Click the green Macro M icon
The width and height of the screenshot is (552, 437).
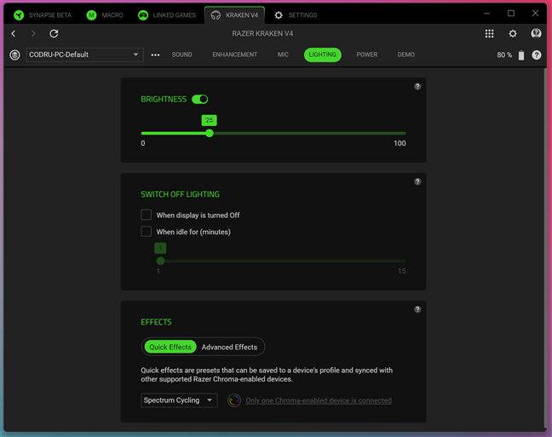[91, 15]
